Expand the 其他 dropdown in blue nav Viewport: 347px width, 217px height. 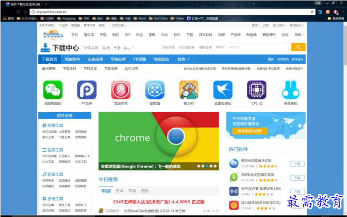pos(183,59)
